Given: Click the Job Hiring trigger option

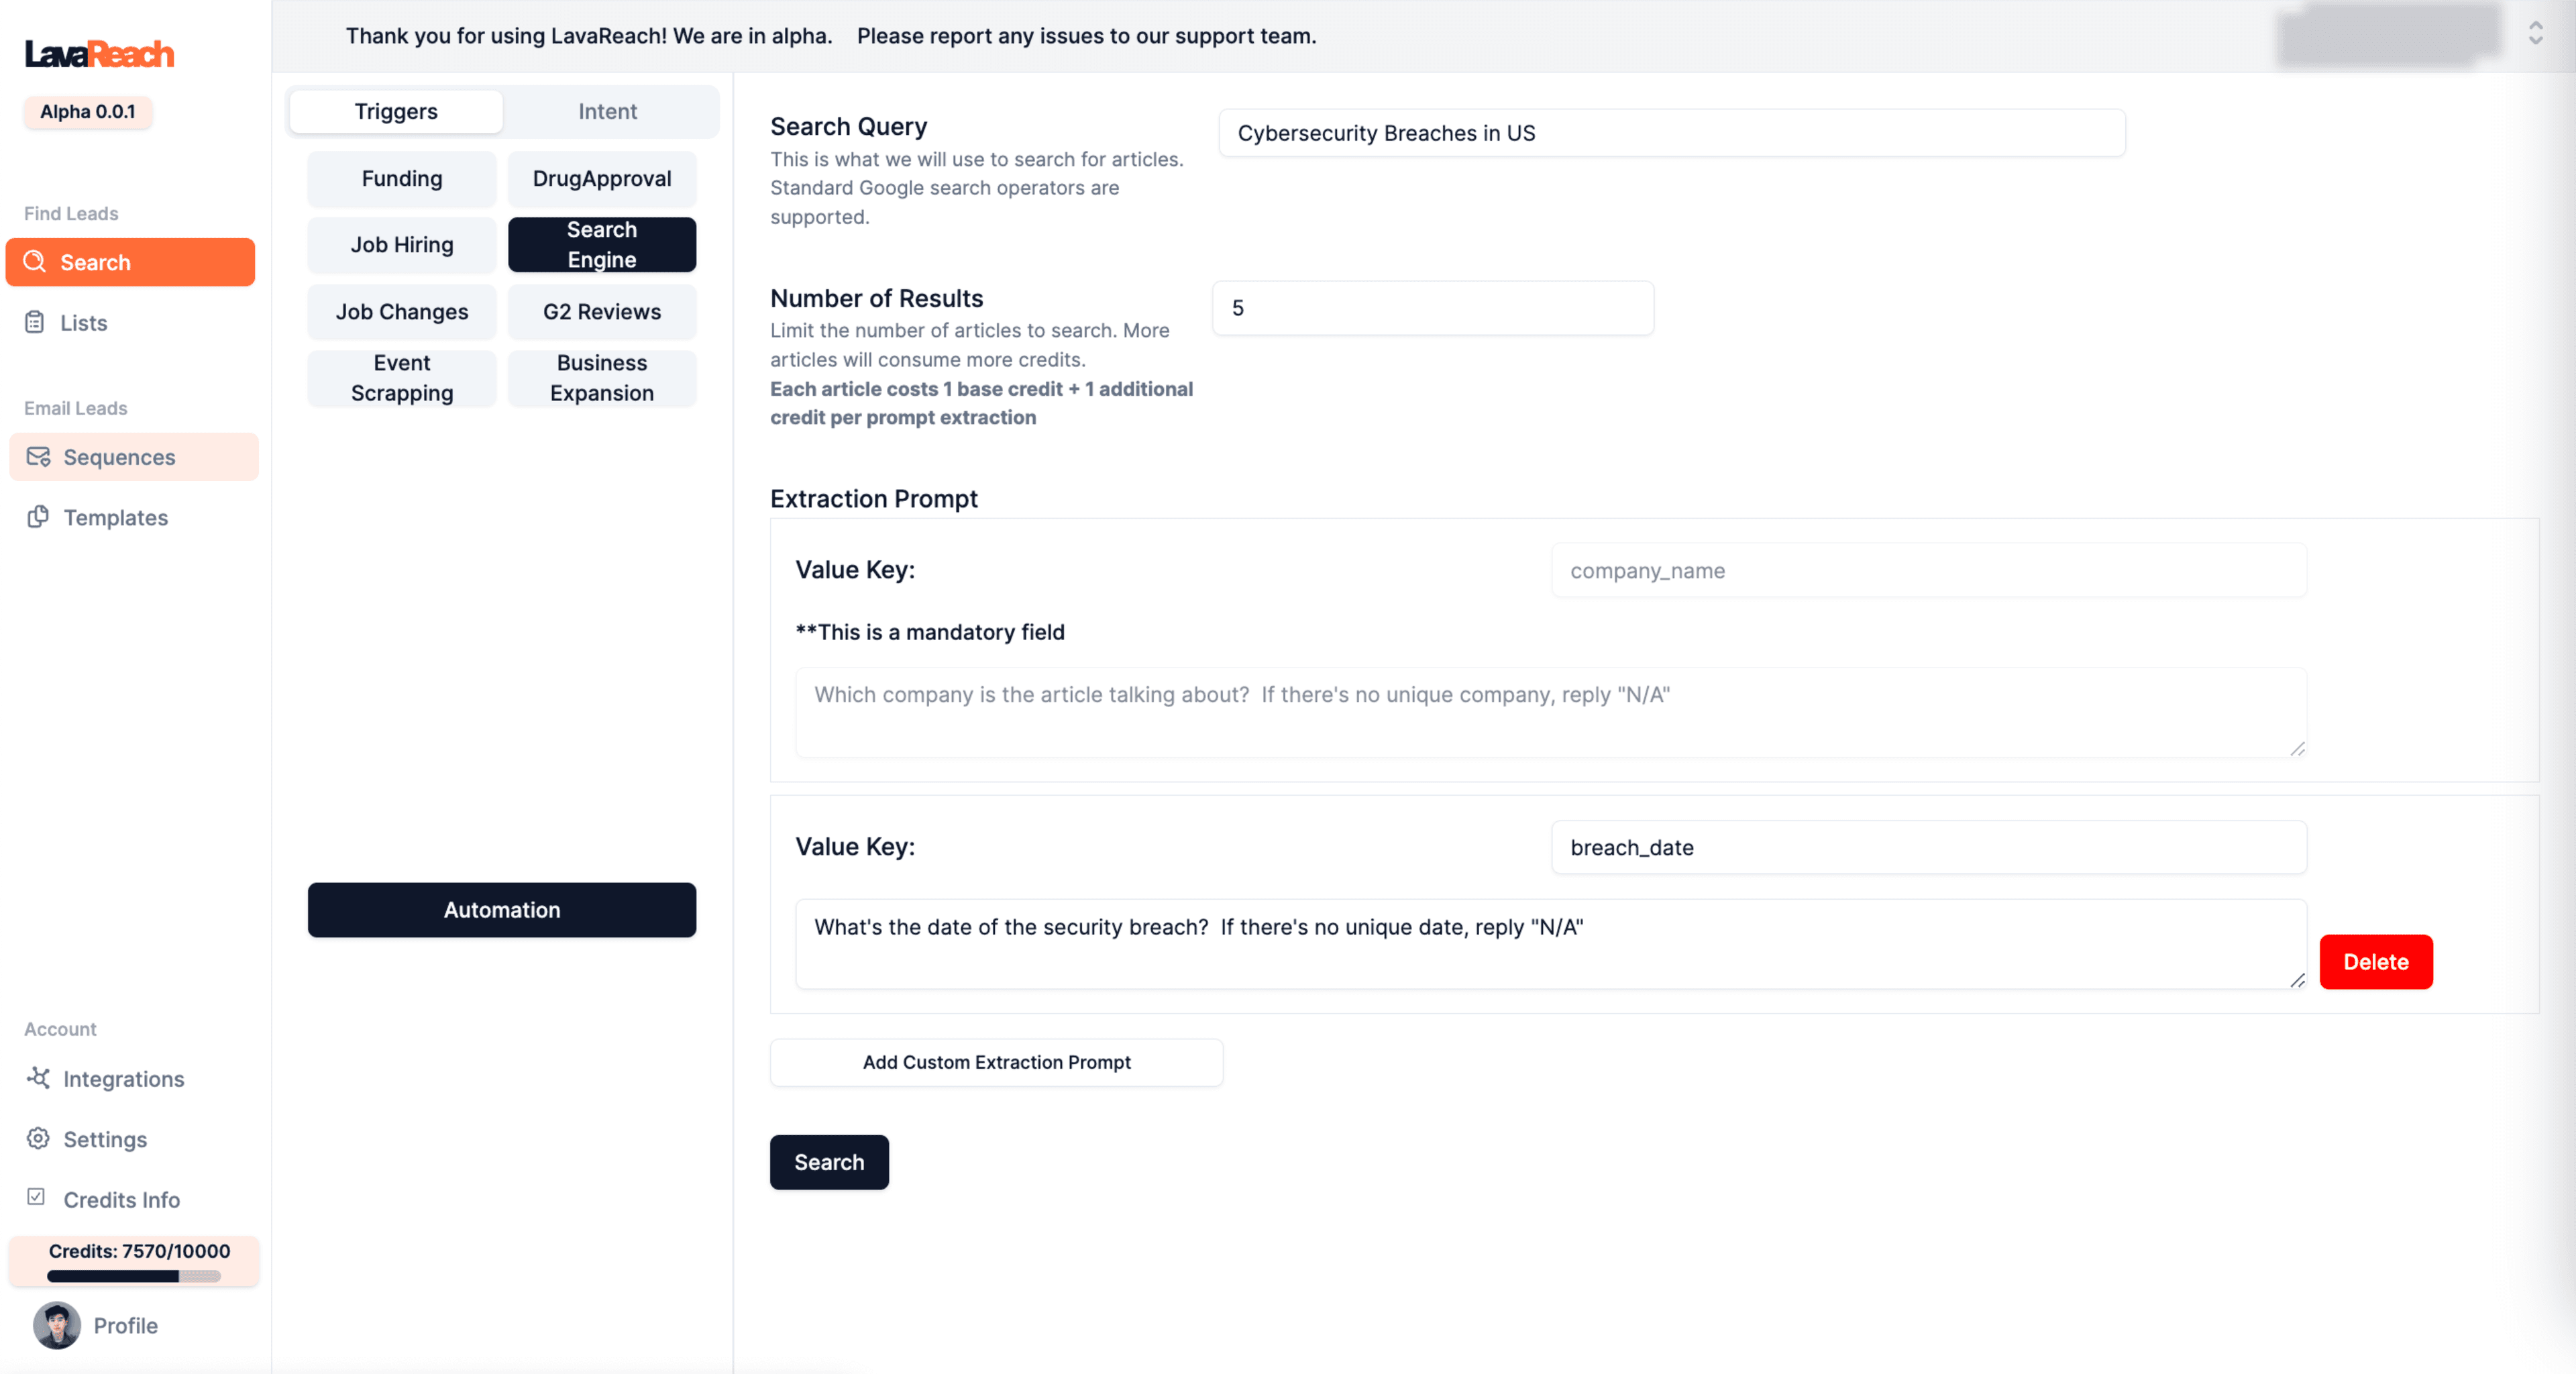Looking at the screenshot, I should coord(402,244).
